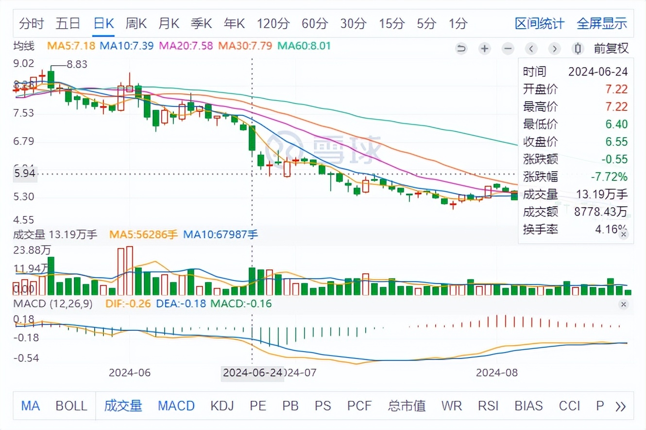Switch to 周K tab

click(136, 23)
